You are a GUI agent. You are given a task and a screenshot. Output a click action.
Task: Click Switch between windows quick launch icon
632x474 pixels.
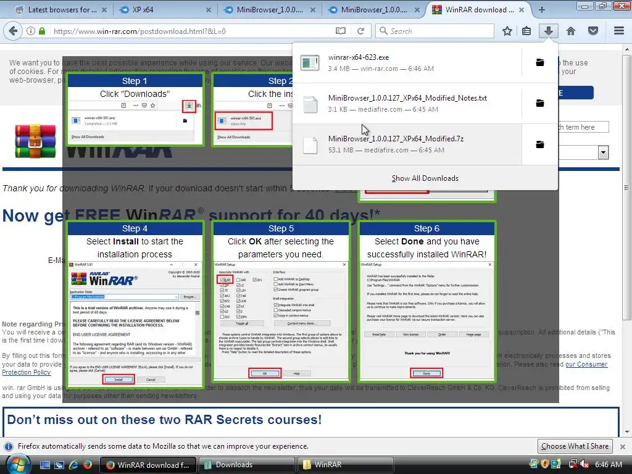59,465
